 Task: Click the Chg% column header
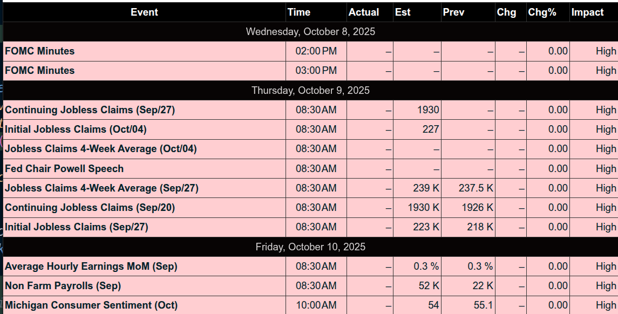(542, 12)
